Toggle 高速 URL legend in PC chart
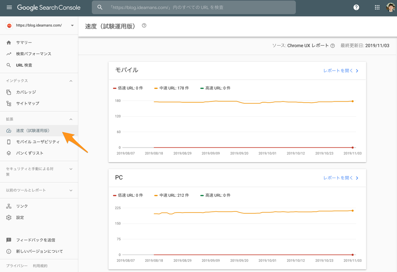 pyautogui.click(x=215, y=195)
